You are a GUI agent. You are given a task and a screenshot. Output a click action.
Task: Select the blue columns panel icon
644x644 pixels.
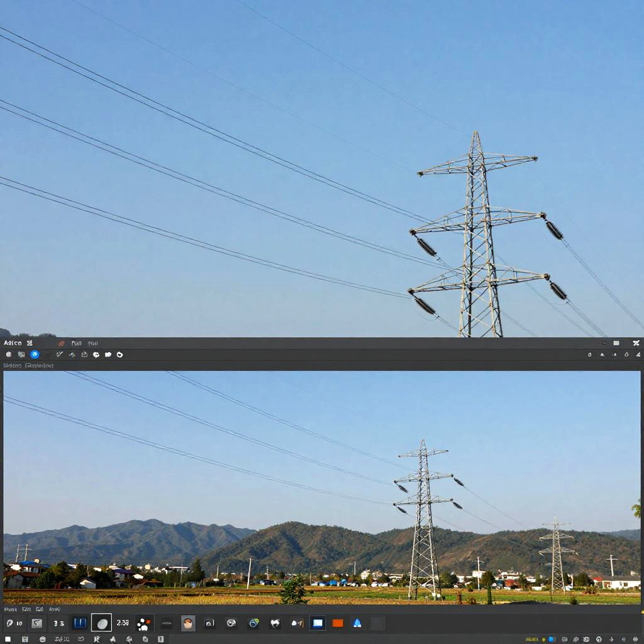pyautogui.click(x=79, y=623)
